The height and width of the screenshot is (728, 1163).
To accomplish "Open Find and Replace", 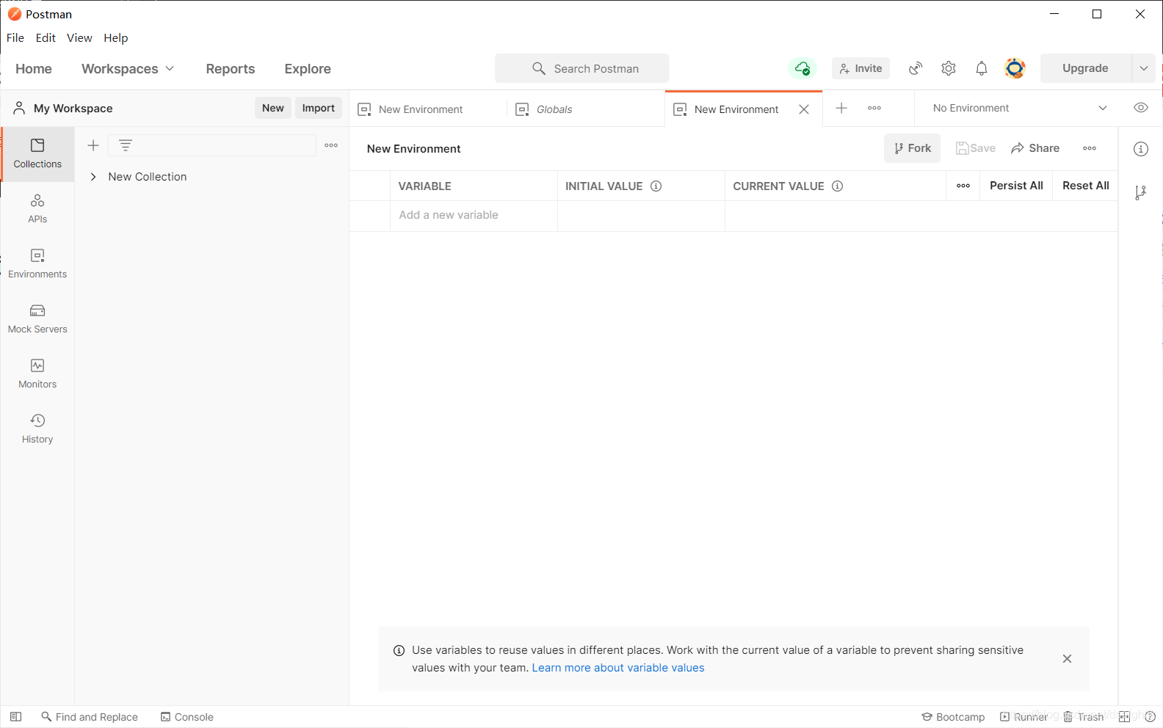I will tap(90, 717).
